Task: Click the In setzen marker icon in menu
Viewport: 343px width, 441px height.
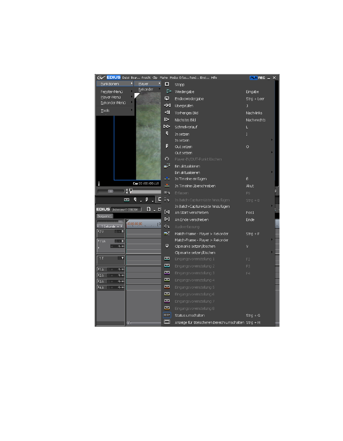Action: click(167, 134)
